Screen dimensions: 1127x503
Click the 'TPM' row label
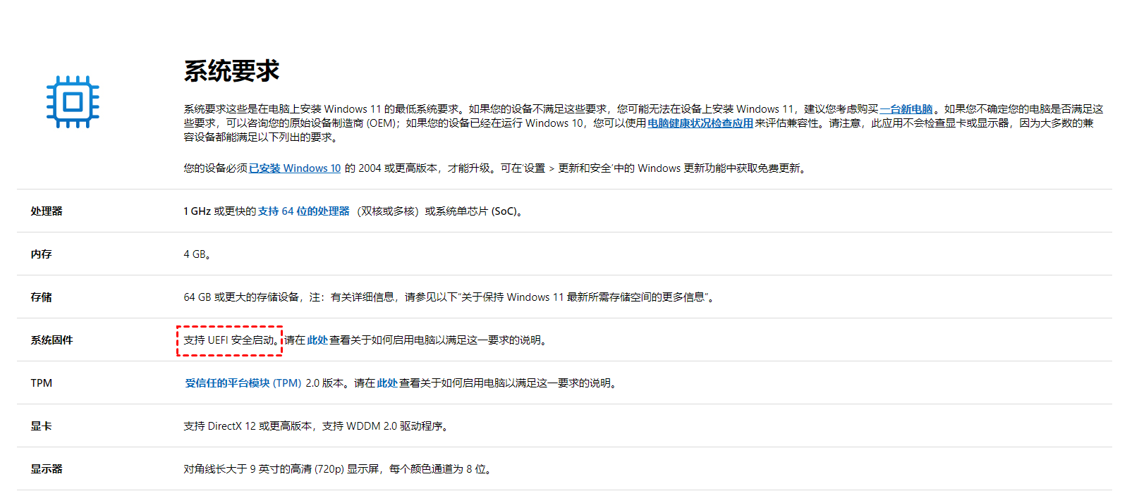(41, 383)
